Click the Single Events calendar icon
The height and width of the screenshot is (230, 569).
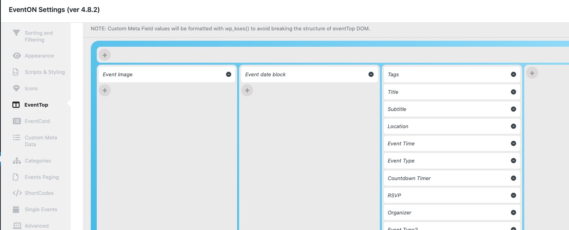(x=16, y=209)
